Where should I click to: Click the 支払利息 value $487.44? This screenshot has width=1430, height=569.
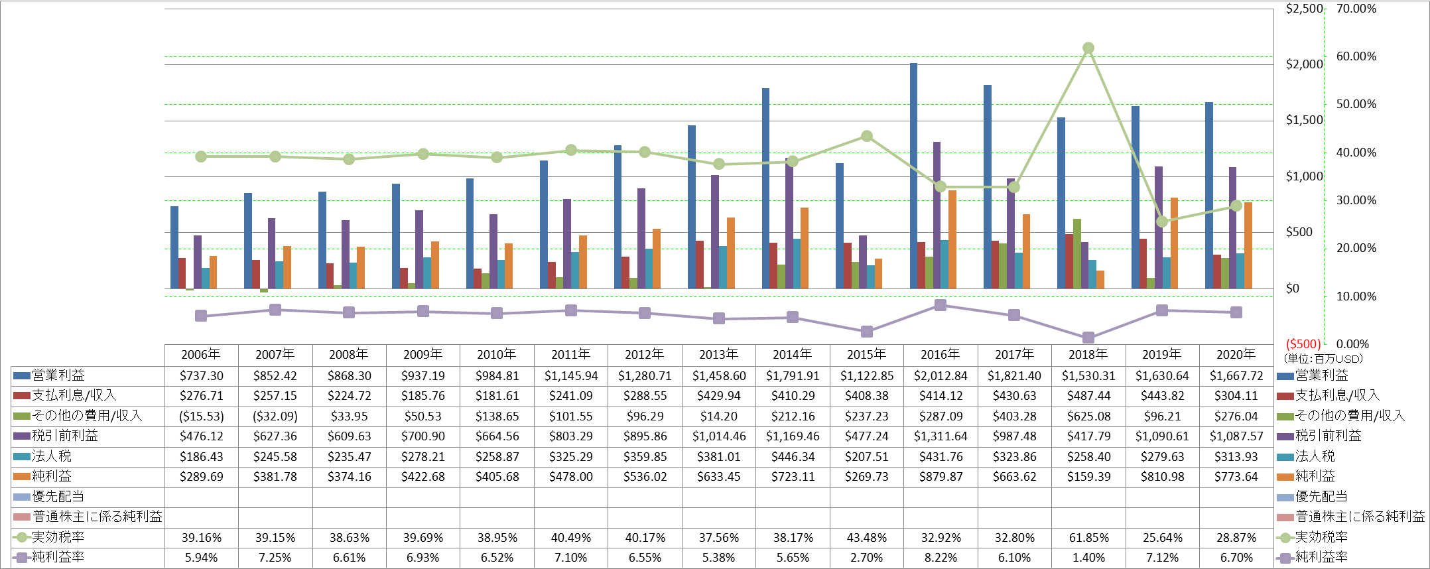point(1088,396)
